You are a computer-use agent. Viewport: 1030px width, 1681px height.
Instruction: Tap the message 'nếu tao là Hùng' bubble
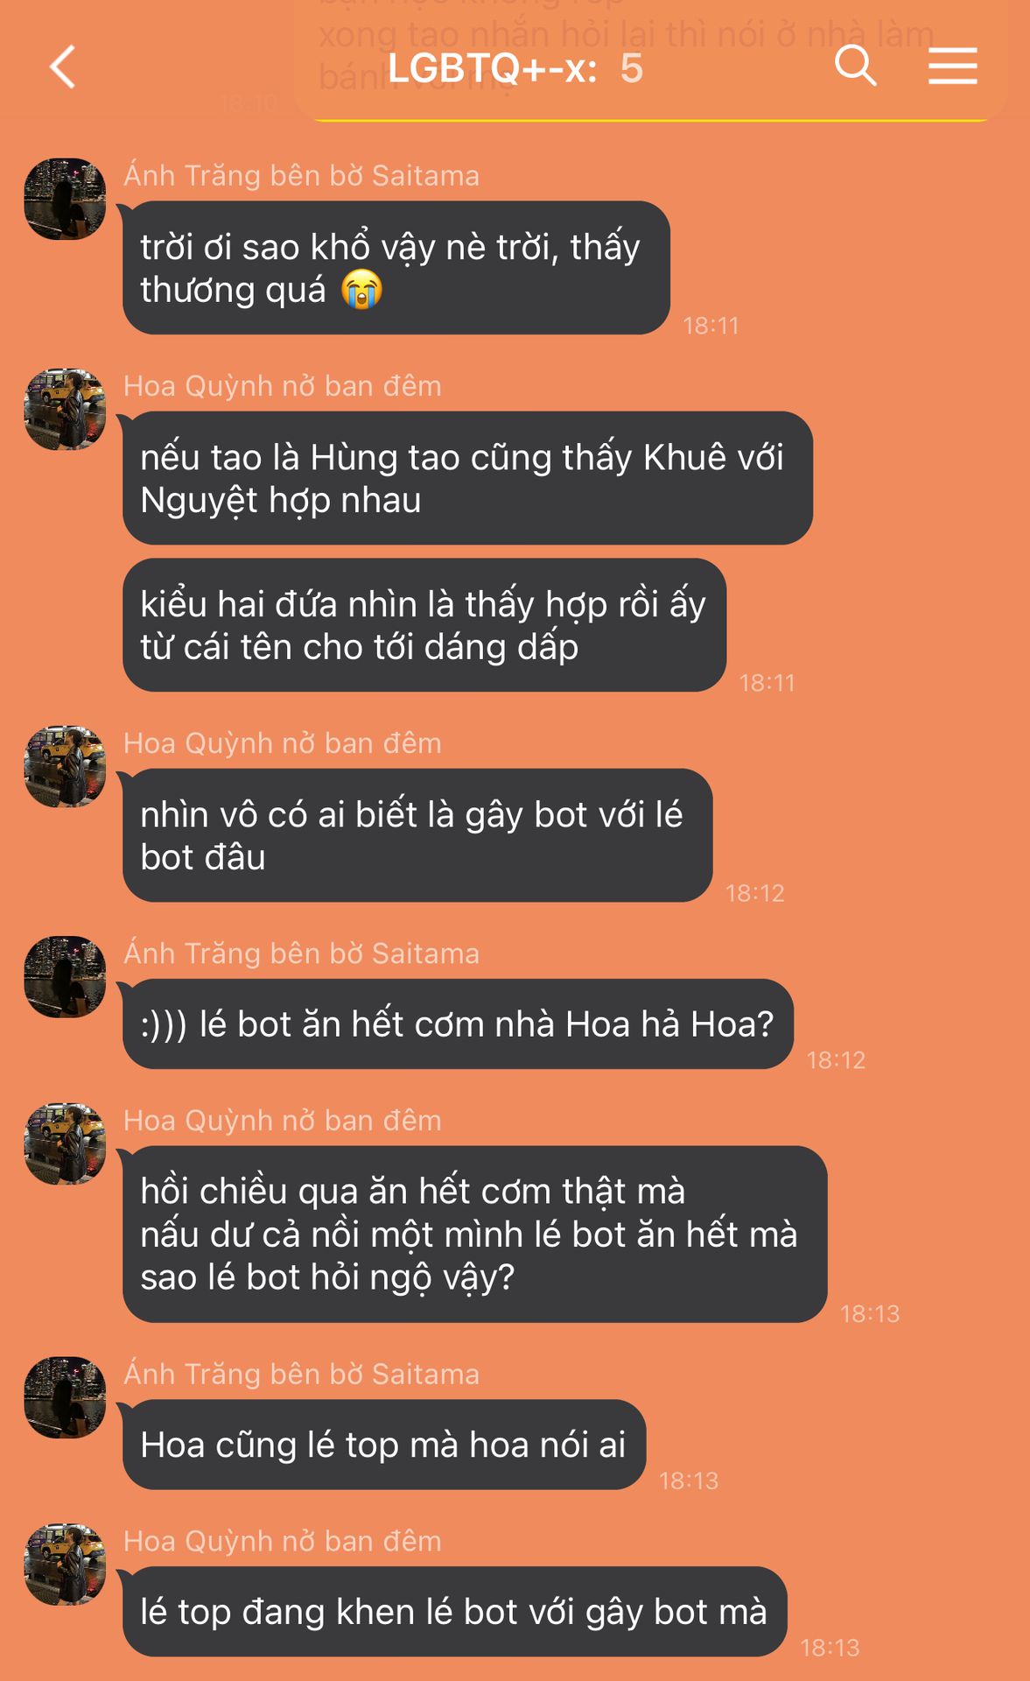coord(467,478)
